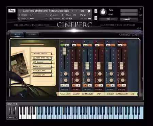153x126 pixels.
Task: Click the header pan slider
Action: 108,19
